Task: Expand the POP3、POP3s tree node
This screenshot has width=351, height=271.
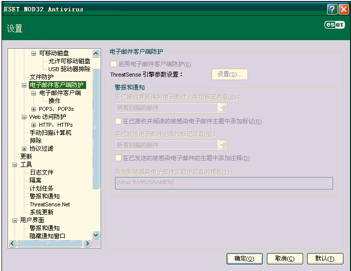Action: (33, 109)
